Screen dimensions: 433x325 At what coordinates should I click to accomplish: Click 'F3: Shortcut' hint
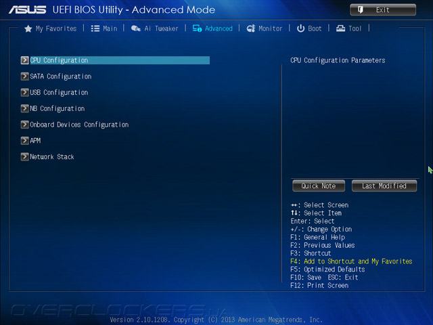point(311,253)
